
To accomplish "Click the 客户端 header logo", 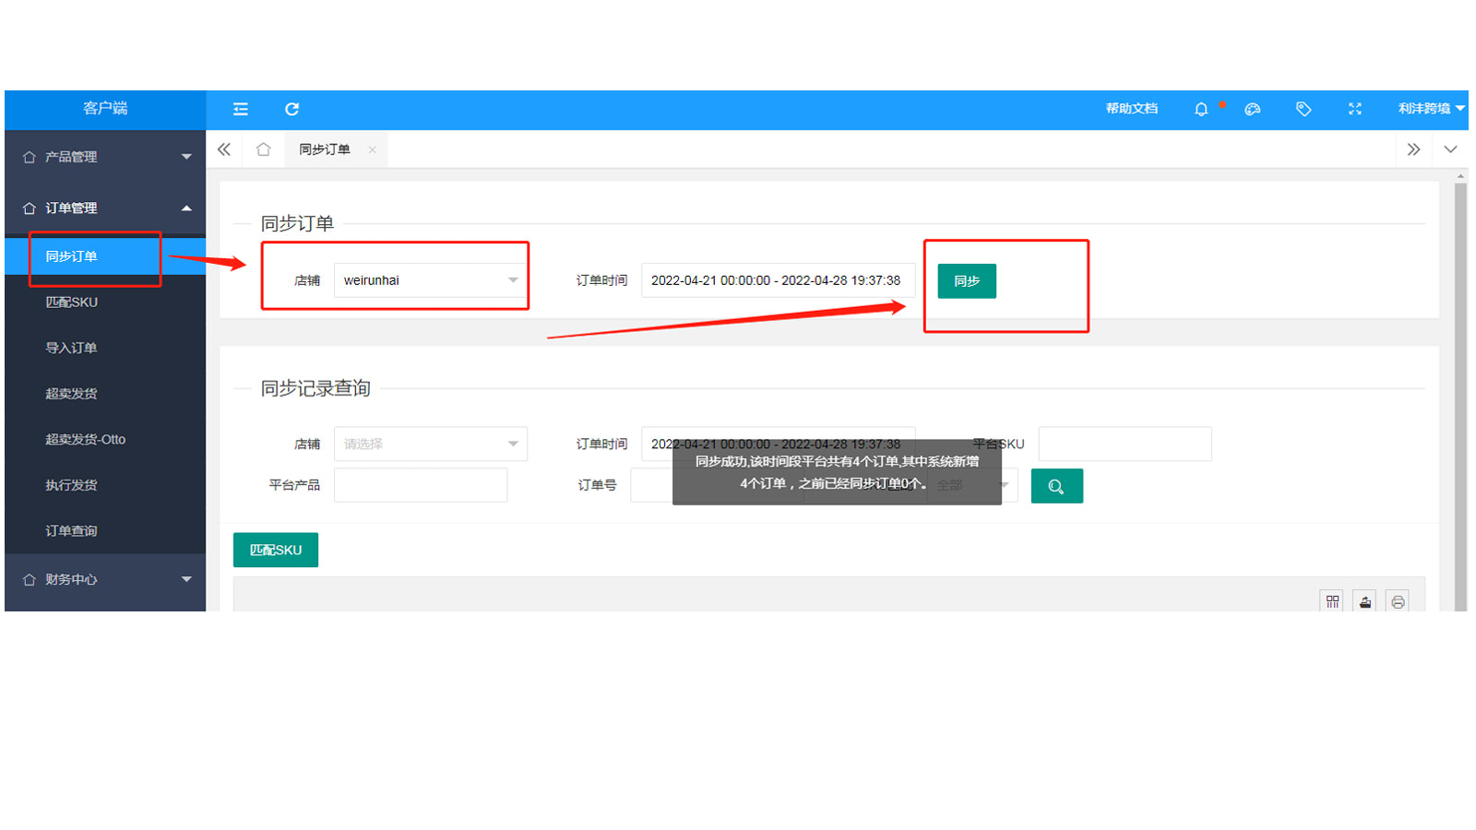I will [105, 109].
